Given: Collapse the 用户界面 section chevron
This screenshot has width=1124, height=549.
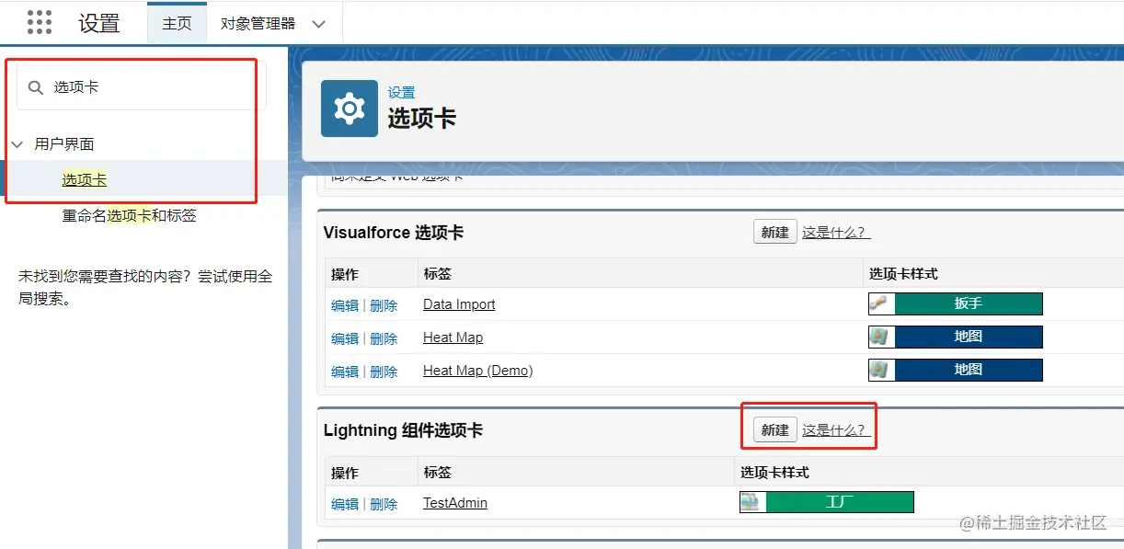Looking at the screenshot, I should pyautogui.click(x=17, y=144).
